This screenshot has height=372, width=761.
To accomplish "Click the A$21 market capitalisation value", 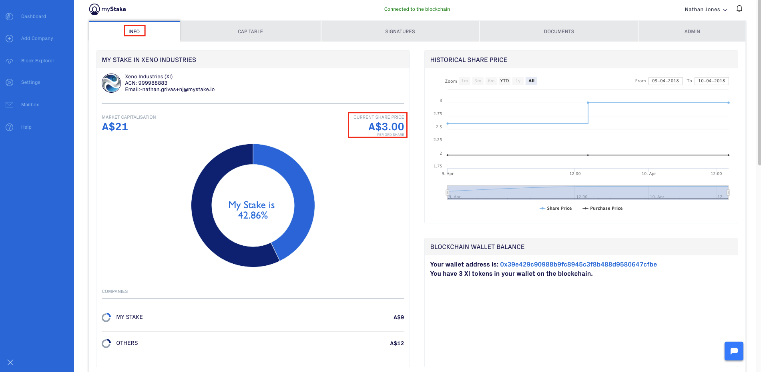I will (x=115, y=127).
